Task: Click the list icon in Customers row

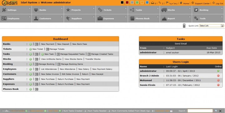Action: pos(37,74)
